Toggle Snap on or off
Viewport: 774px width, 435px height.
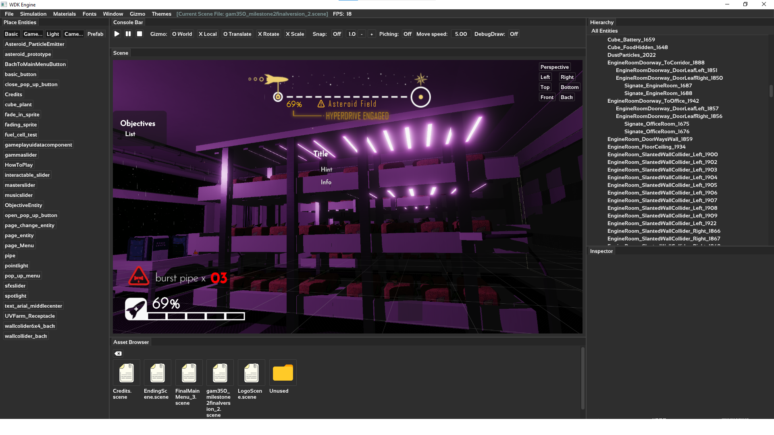337,33
